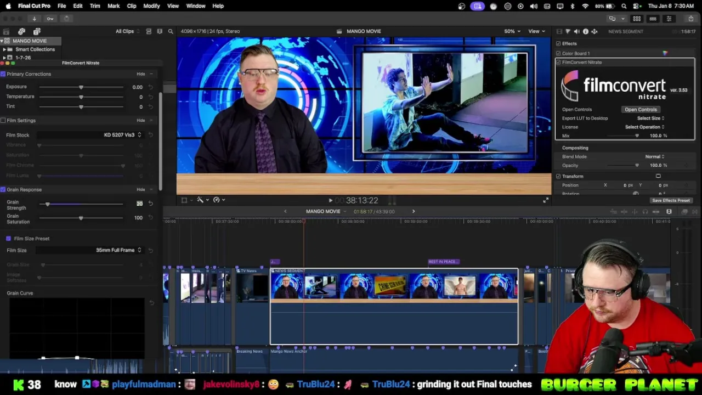Go forward in timeline history
Screen dimensions: 702x395
point(414,211)
